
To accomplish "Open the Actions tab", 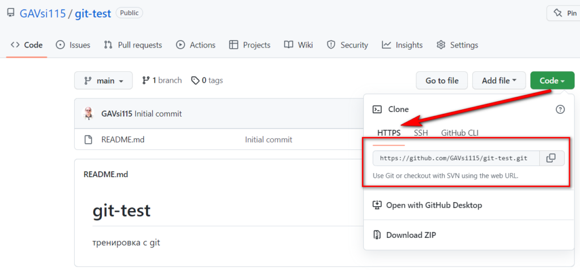I will point(195,45).
